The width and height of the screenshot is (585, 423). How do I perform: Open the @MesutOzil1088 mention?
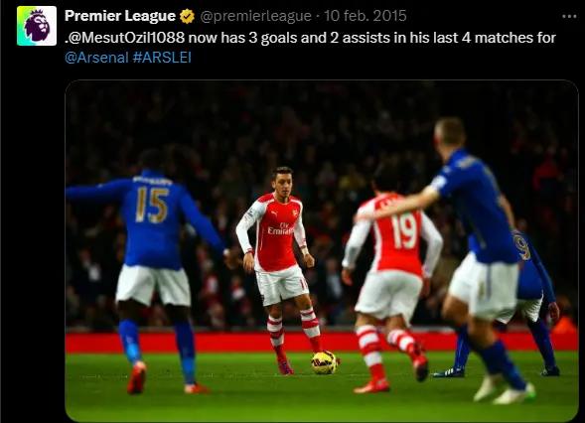pyautogui.click(x=126, y=38)
